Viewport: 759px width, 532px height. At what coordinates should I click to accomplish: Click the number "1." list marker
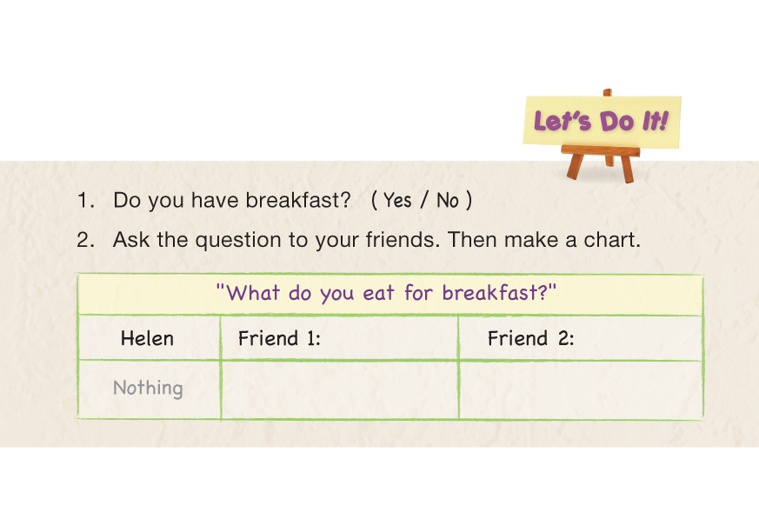point(84,200)
